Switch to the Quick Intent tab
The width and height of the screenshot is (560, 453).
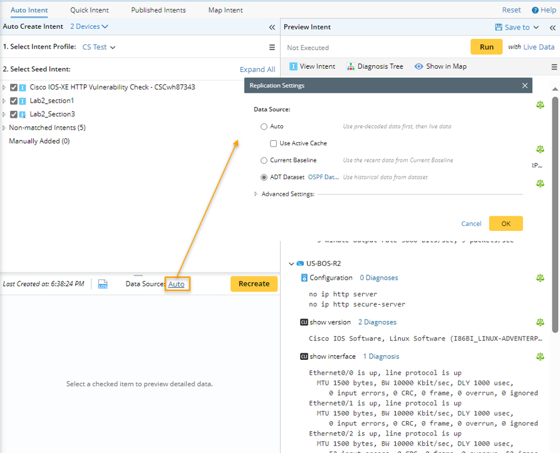click(x=89, y=10)
